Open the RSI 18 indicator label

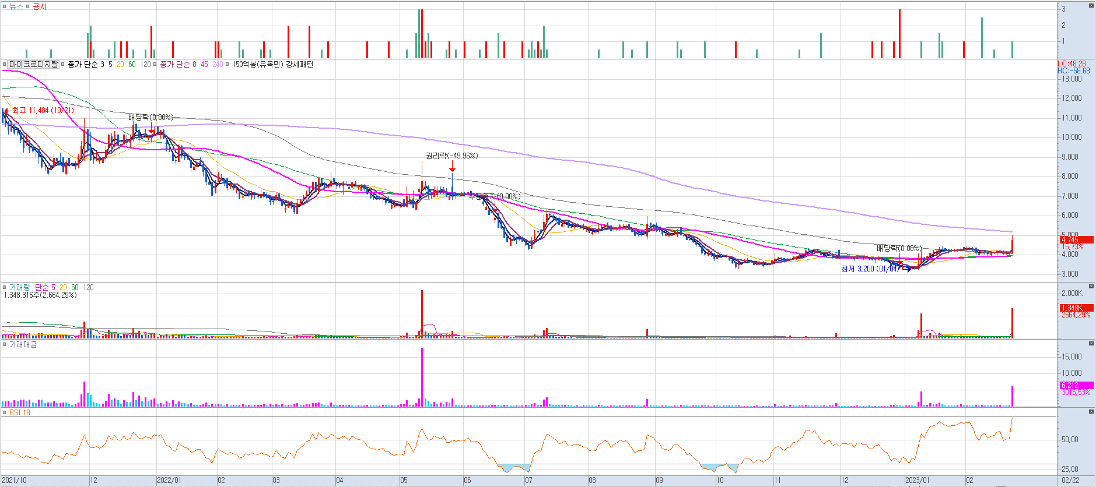[20, 412]
